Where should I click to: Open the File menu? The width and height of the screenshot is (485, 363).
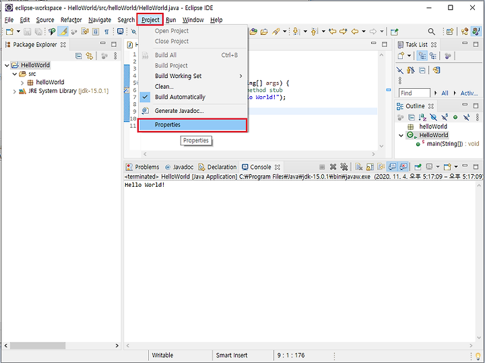(x=9, y=19)
